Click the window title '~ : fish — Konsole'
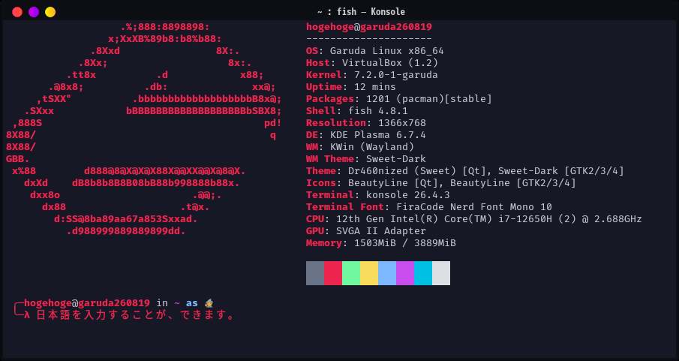679x361 pixels. (361, 12)
